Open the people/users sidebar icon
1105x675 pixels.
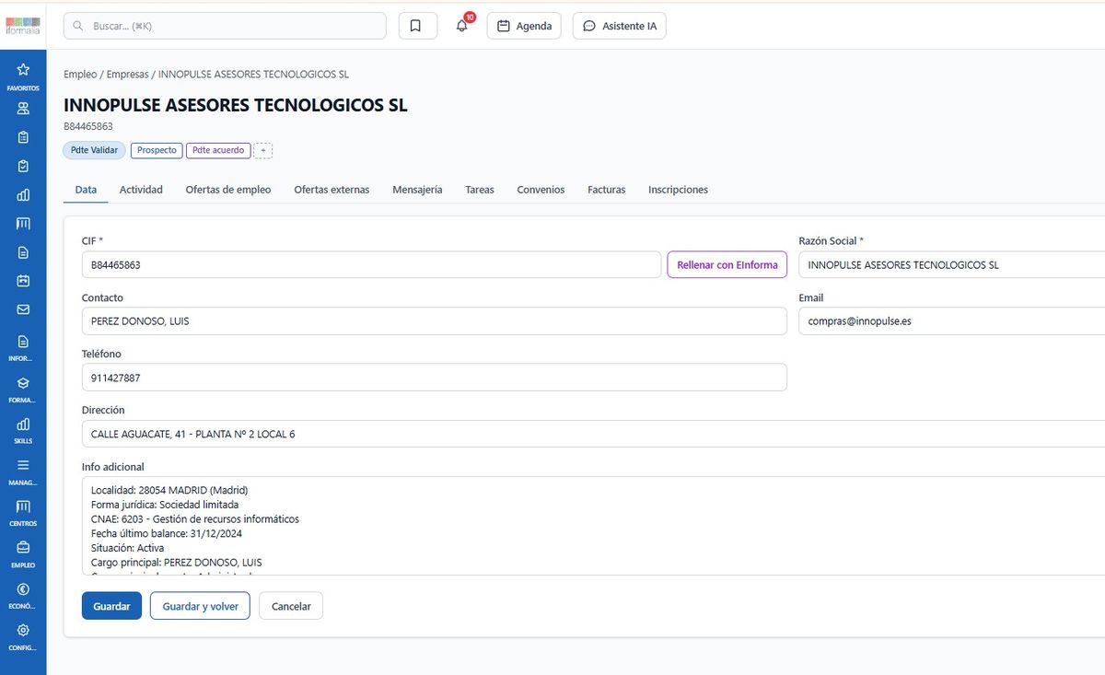(23, 109)
